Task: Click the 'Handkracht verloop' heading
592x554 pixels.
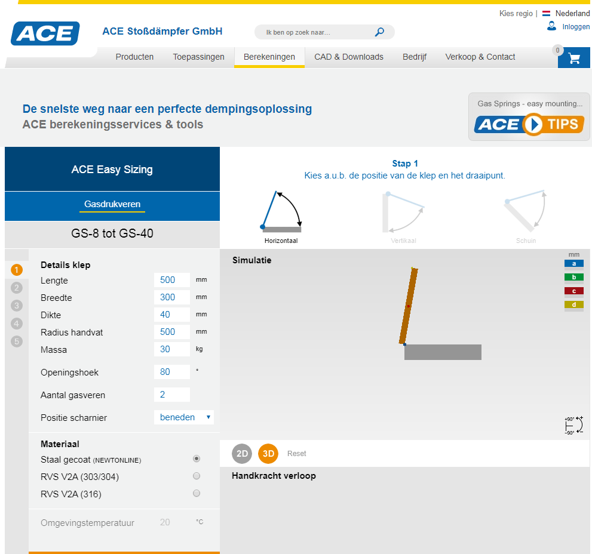Action: 274,476
